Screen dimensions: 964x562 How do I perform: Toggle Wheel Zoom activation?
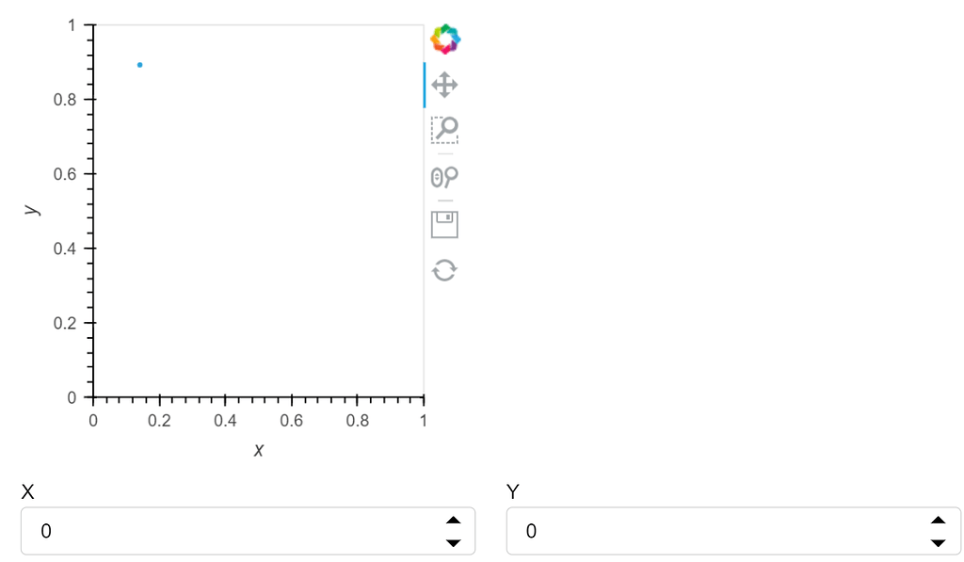[443, 178]
